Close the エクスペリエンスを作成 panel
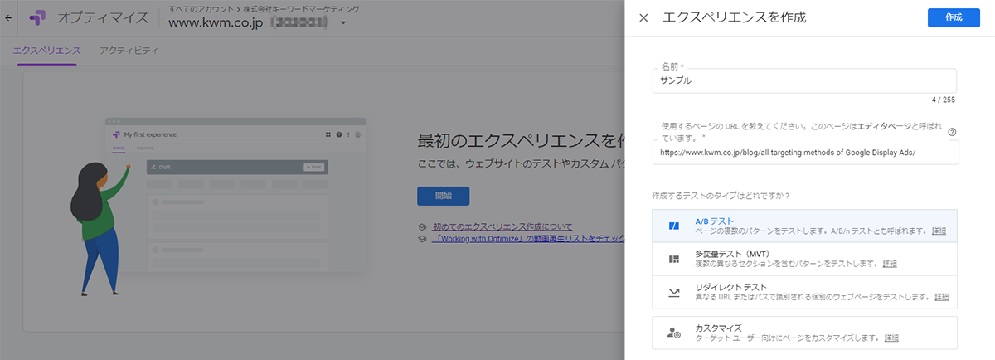This screenshot has height=360, width=995. [x=643, y=17]
